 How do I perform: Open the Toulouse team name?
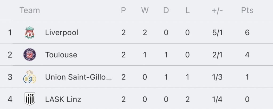(61, 55)
